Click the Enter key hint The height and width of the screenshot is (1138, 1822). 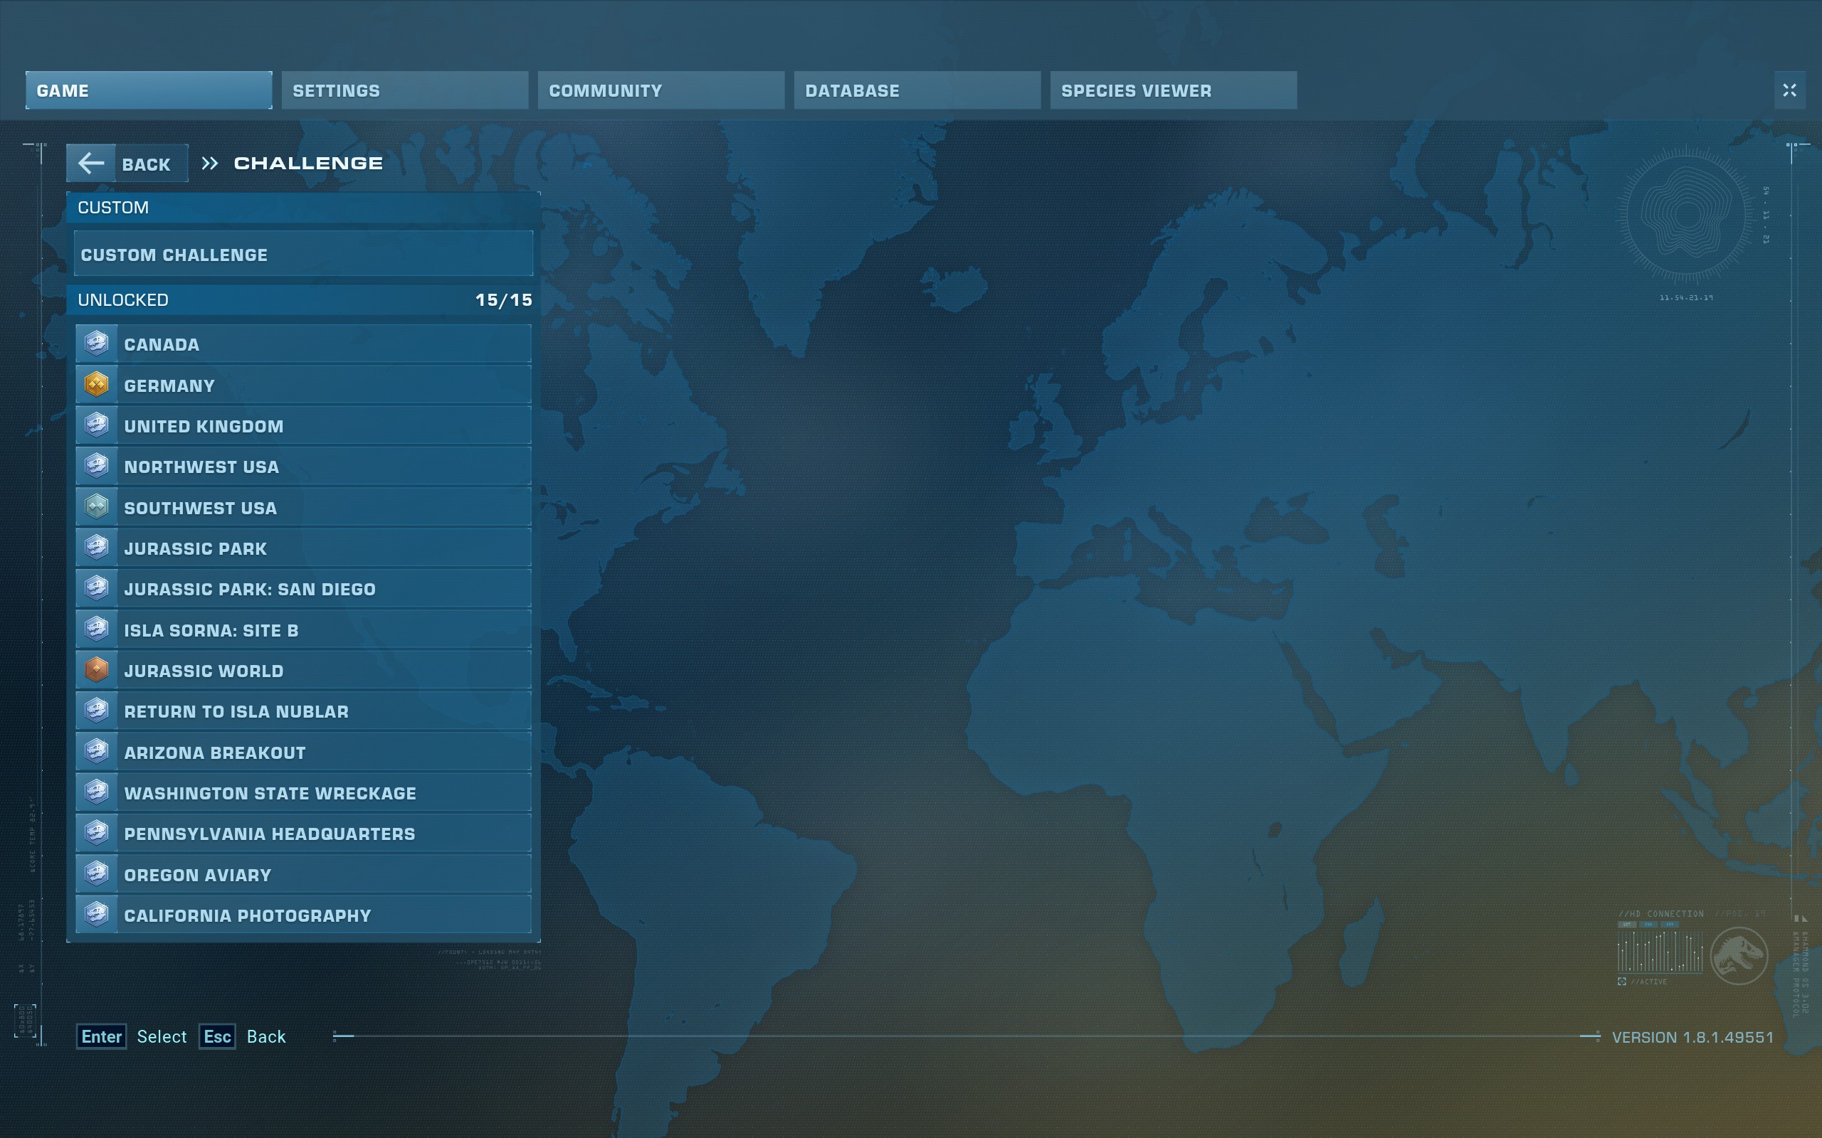pos(102,1036)
